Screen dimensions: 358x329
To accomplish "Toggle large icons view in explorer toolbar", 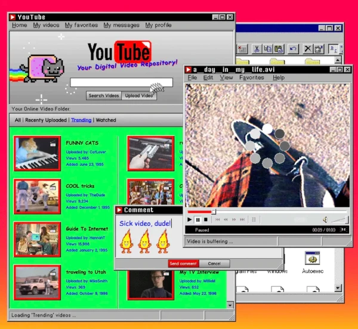I will click(x=334, y=49).
